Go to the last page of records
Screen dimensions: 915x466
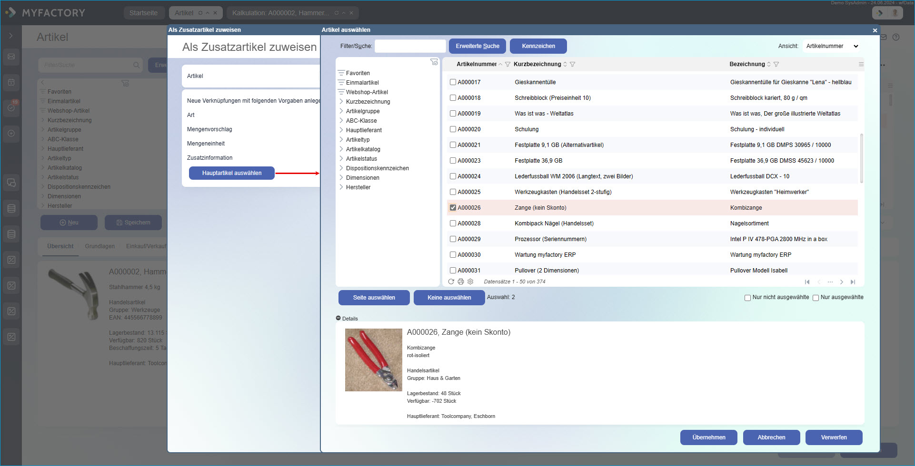853,282
